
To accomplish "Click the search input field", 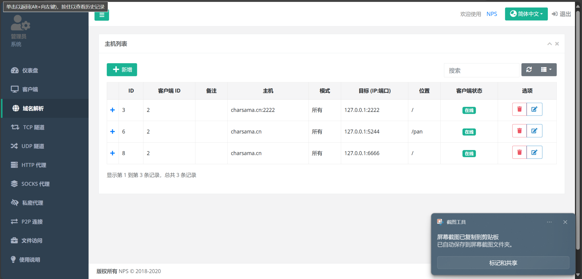I will pyautogui.click(x=481, y=70).
